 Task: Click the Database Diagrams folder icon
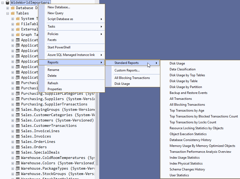click(x=13, y=8)
